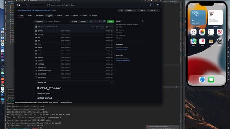
Task: Open Health app on the iPhone simulator
Action: point(202,42)
